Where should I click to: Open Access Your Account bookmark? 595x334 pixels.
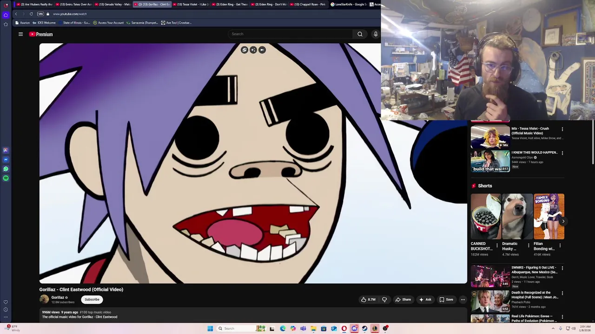[x=108, y=23]
